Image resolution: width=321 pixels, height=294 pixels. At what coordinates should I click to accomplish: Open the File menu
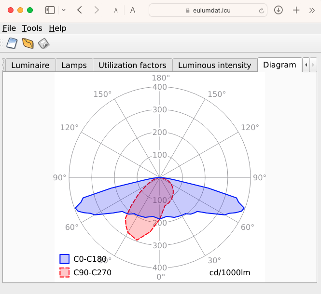[9, 28]
